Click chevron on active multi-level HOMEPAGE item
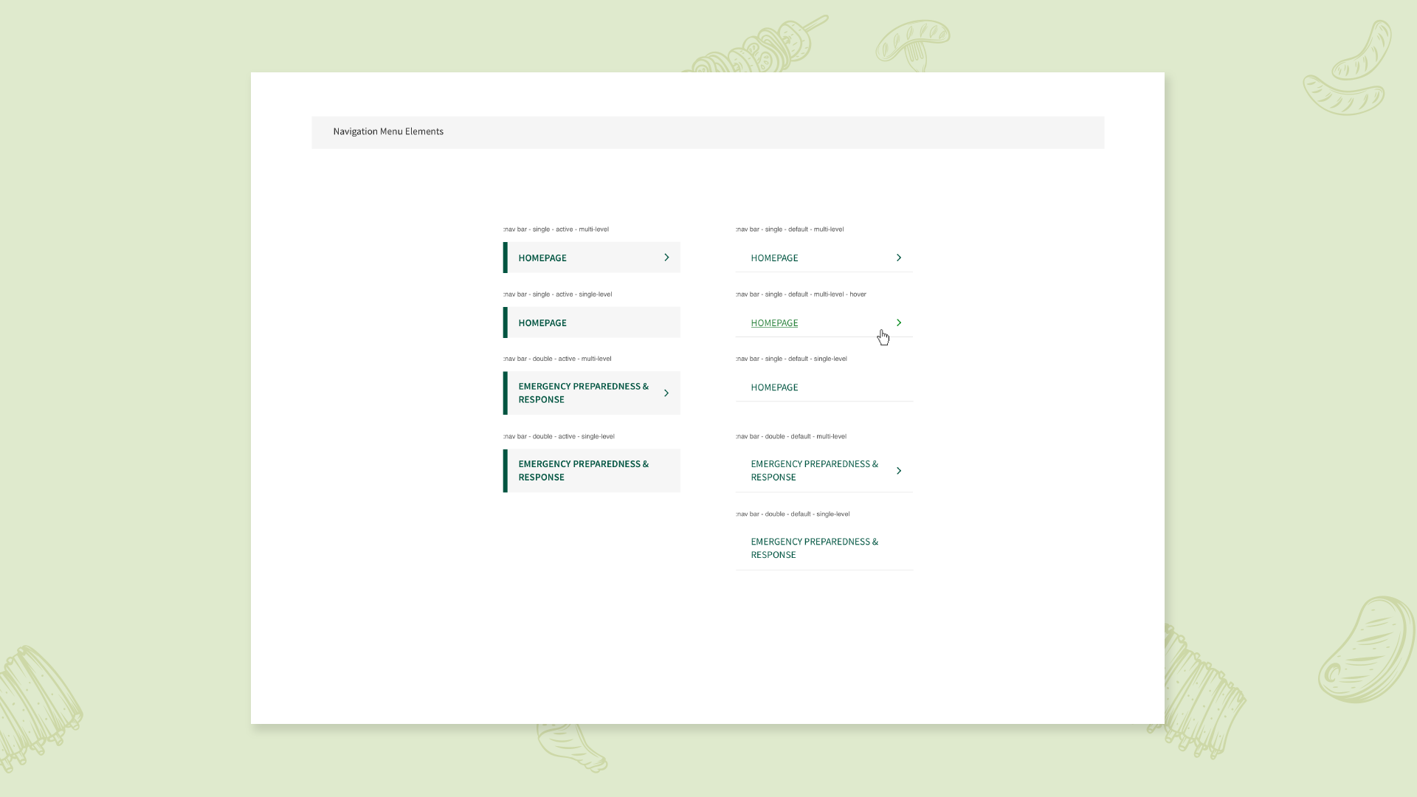This screenshot has width=1417, height=797. tap(666, 258)
